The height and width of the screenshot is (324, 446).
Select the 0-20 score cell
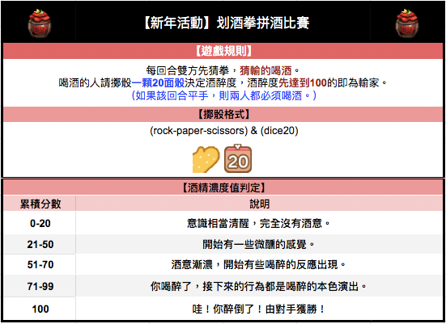pos(40,223)
